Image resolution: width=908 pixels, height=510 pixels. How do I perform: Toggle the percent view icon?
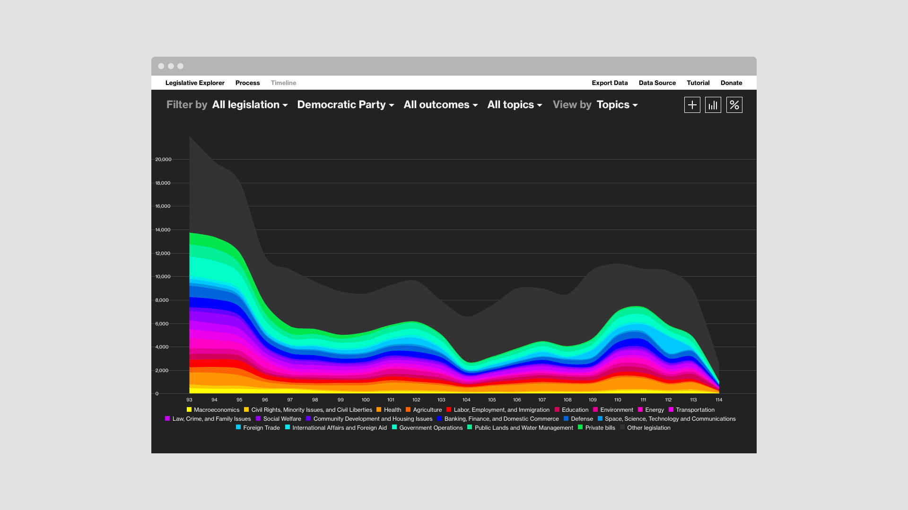point(734,105)
